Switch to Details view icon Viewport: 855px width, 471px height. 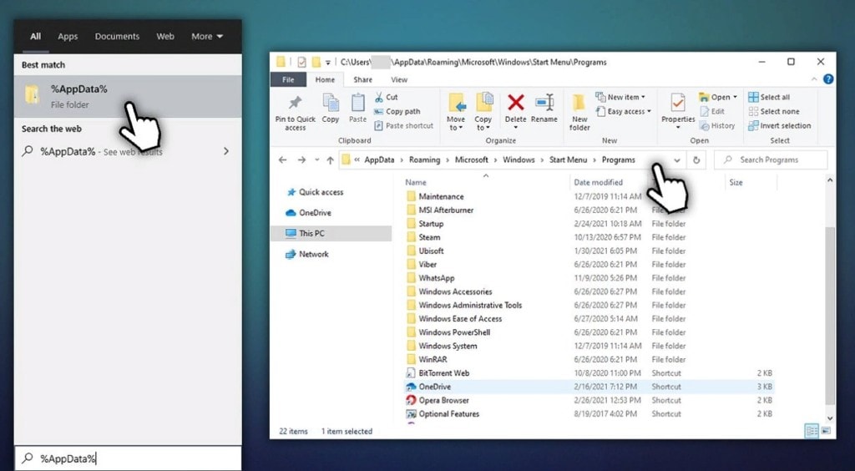[x=812, y=431]
